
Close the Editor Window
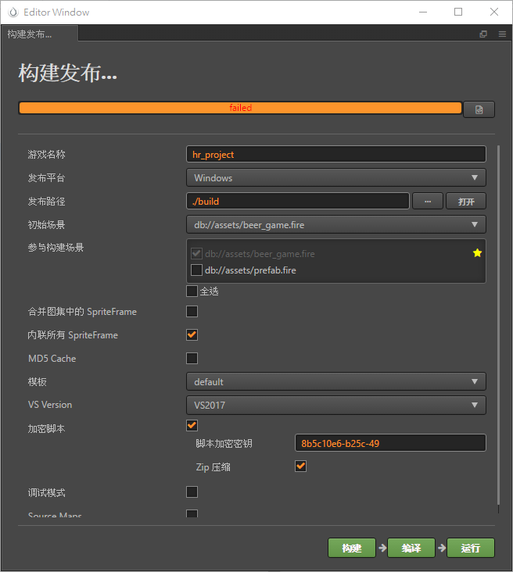[x=494, y=12]
